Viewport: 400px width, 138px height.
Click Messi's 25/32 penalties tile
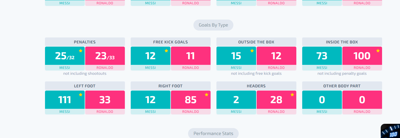coord(65,56)
